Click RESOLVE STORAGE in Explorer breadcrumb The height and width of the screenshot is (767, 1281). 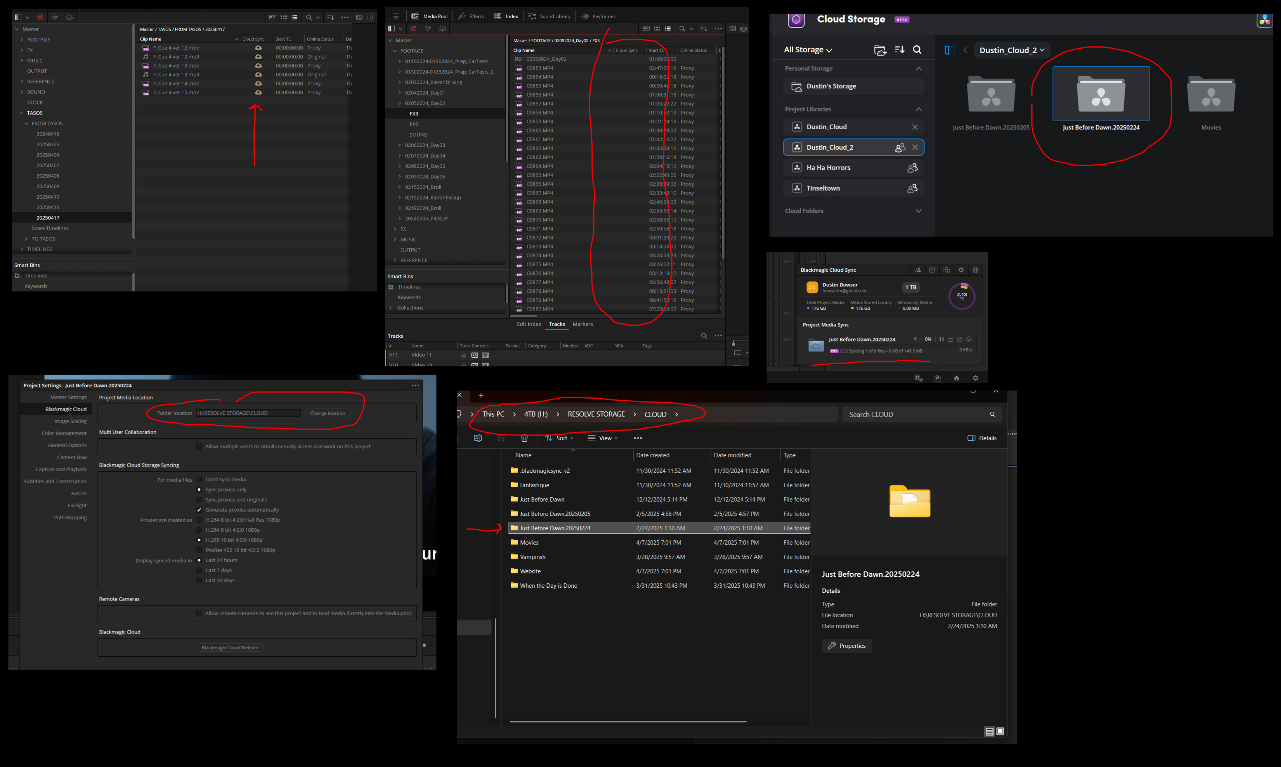point(596,414)
